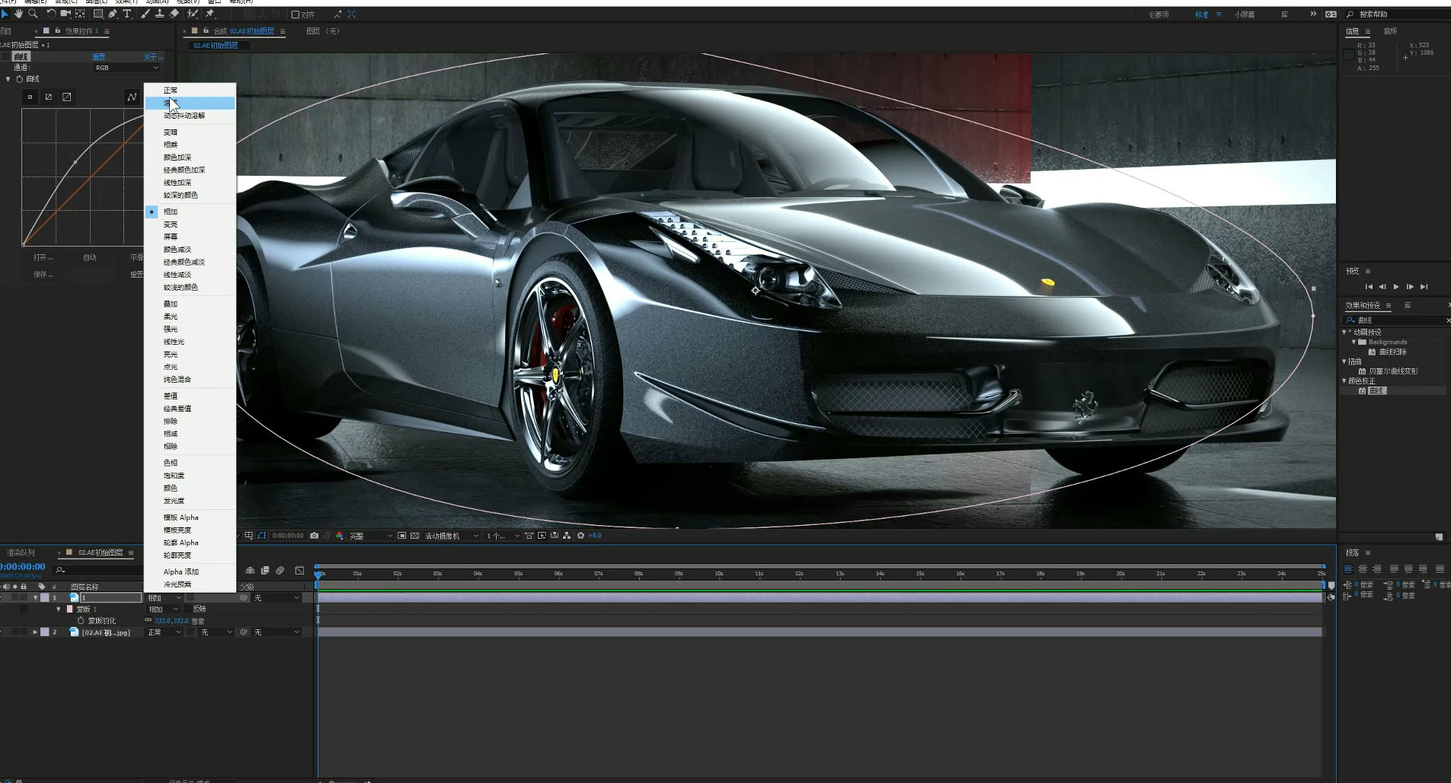Screen dimensions: 1451x783
Task: Open the 蒙版 1 mask mode 相加 dropdown
Action: click(163, 609)
